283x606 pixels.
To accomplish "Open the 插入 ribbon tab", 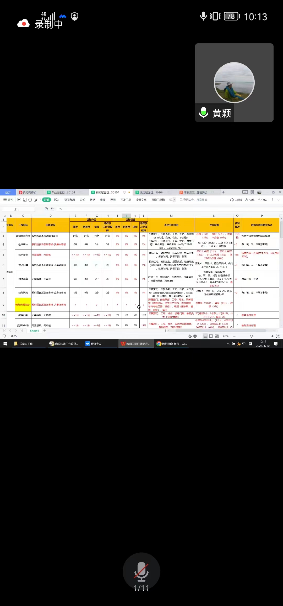I will pyautogui.click(x=57, y=200).
